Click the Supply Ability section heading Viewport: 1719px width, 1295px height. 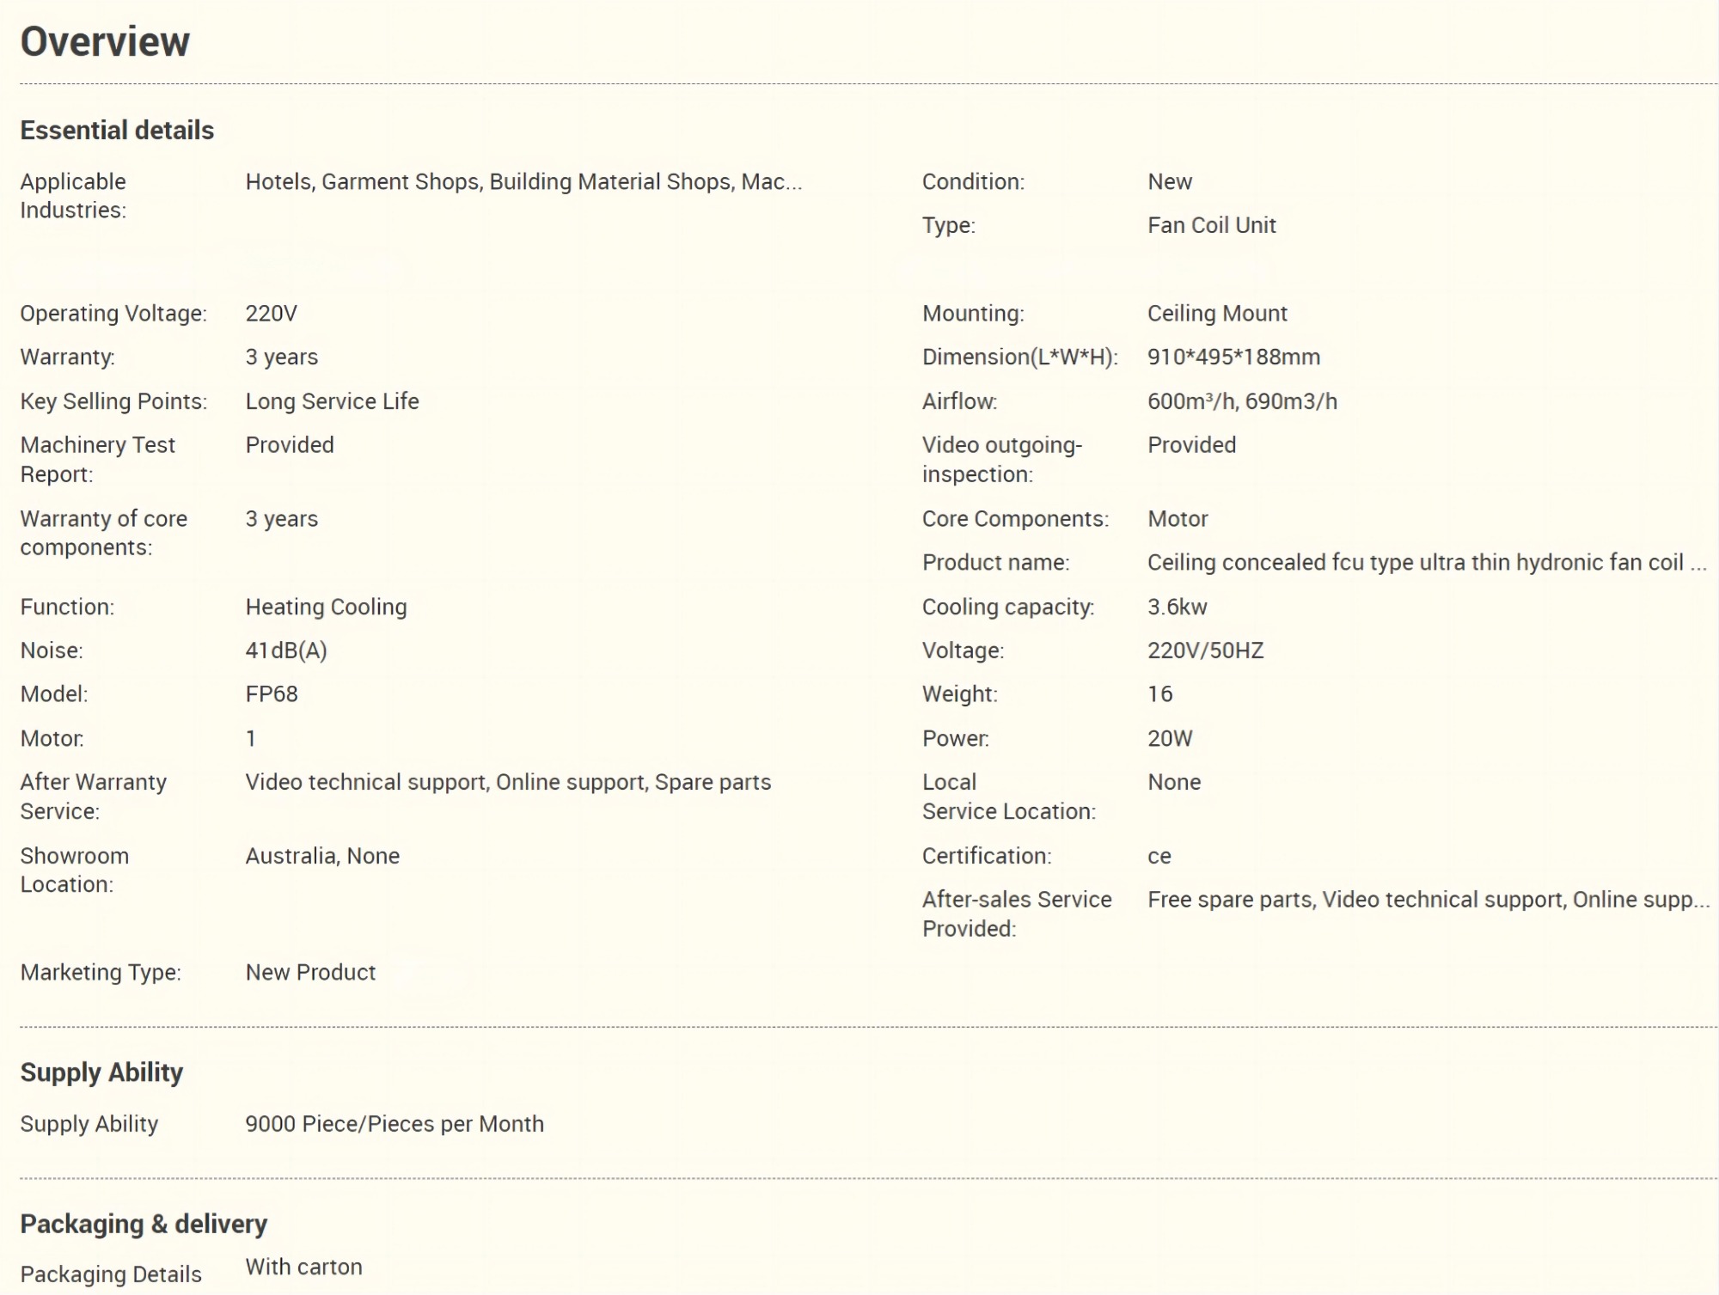pyautogui.click(x=101, y=1072)
